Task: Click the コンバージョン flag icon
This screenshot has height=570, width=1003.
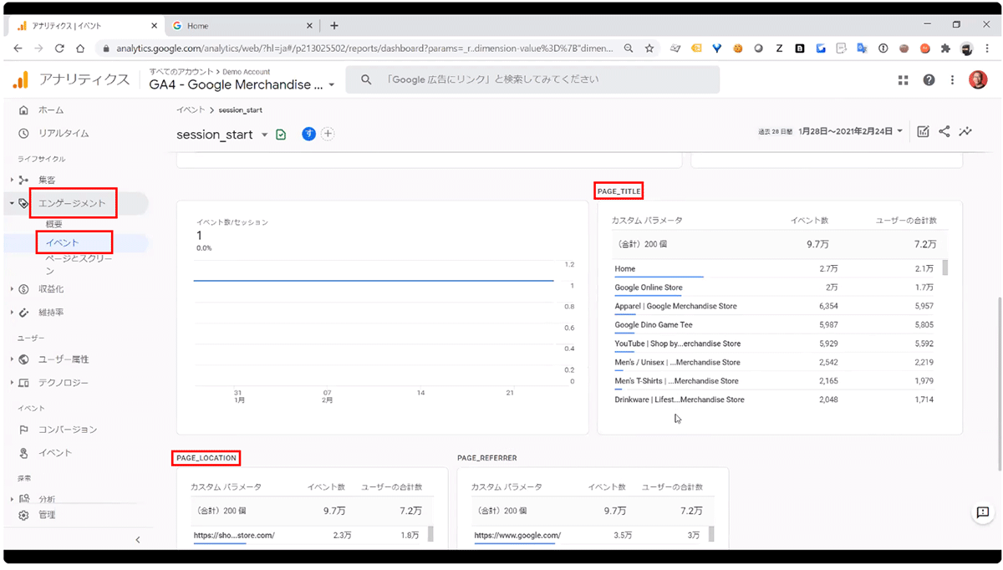Action: pos(23,430)
